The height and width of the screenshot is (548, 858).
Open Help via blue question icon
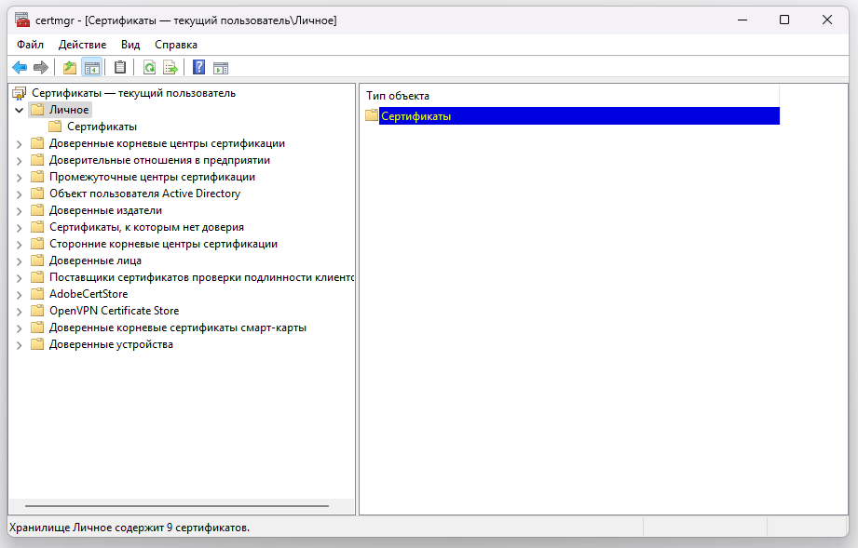tap(198, 67)
